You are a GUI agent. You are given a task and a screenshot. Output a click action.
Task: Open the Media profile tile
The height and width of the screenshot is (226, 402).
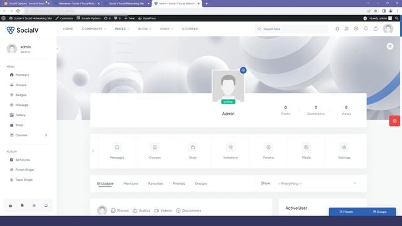(x=307, y=151)
